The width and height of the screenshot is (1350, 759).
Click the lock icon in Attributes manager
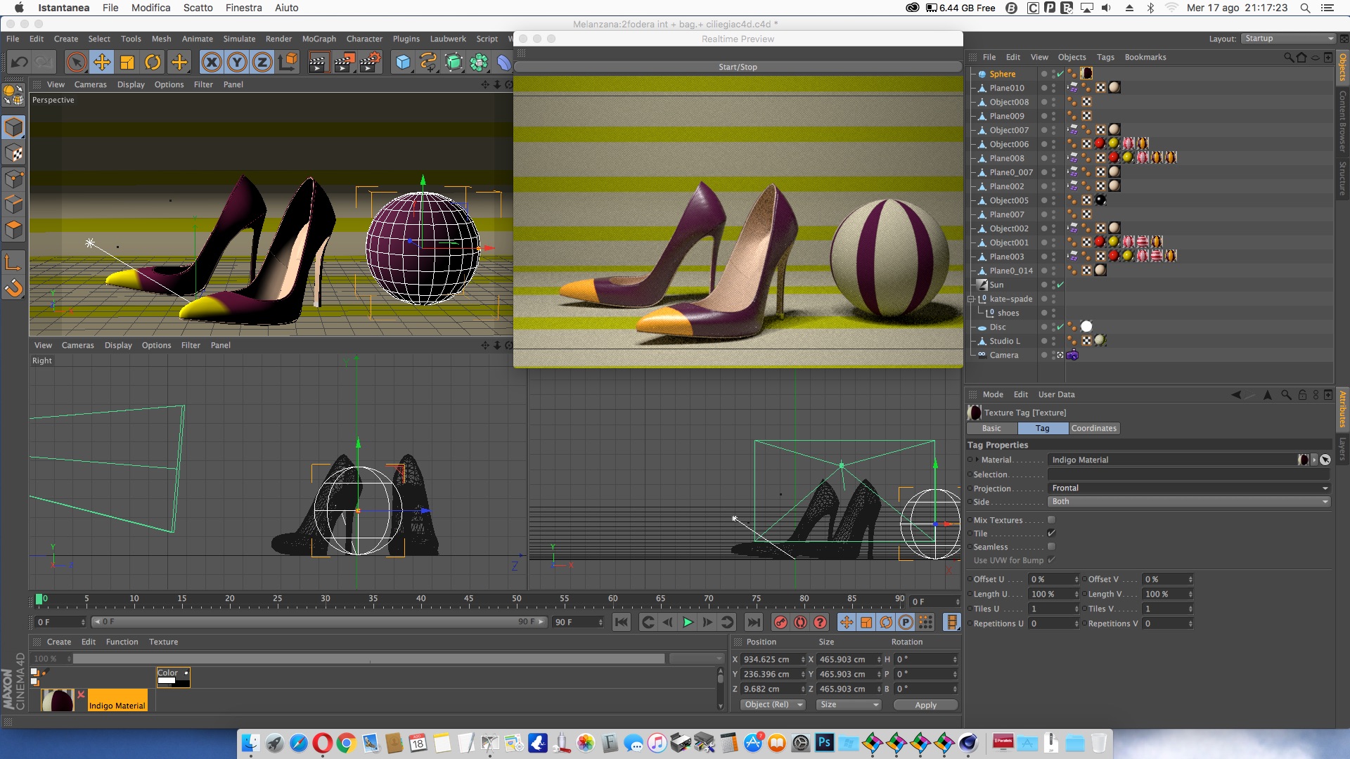click(x=1301, y=395)
